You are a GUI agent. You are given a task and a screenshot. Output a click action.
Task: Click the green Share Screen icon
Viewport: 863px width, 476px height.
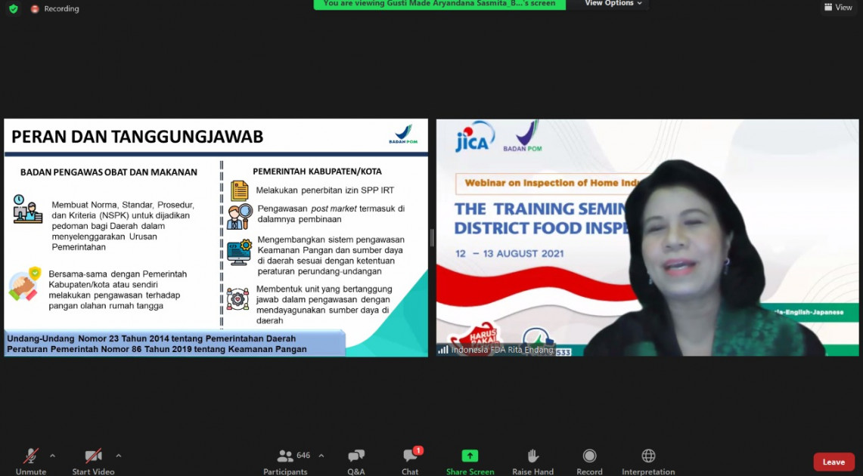point(470,456)
